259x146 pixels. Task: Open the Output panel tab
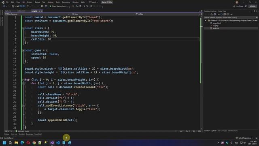pos(7,134)
